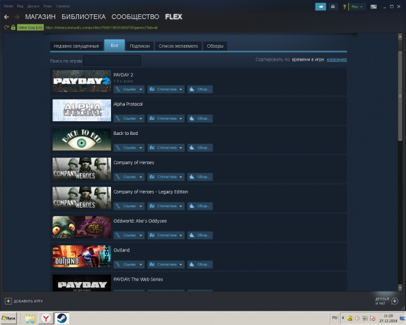Open the announcements megaphone icon
The width and height of the screenshot is (406, 325).
(321, 7)
